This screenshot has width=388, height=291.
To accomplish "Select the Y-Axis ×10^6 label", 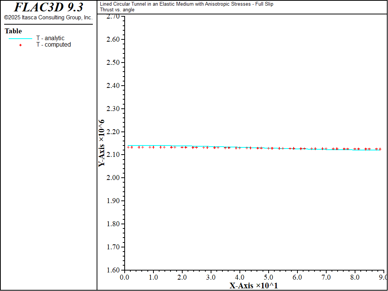I will (x=101, y=143).
